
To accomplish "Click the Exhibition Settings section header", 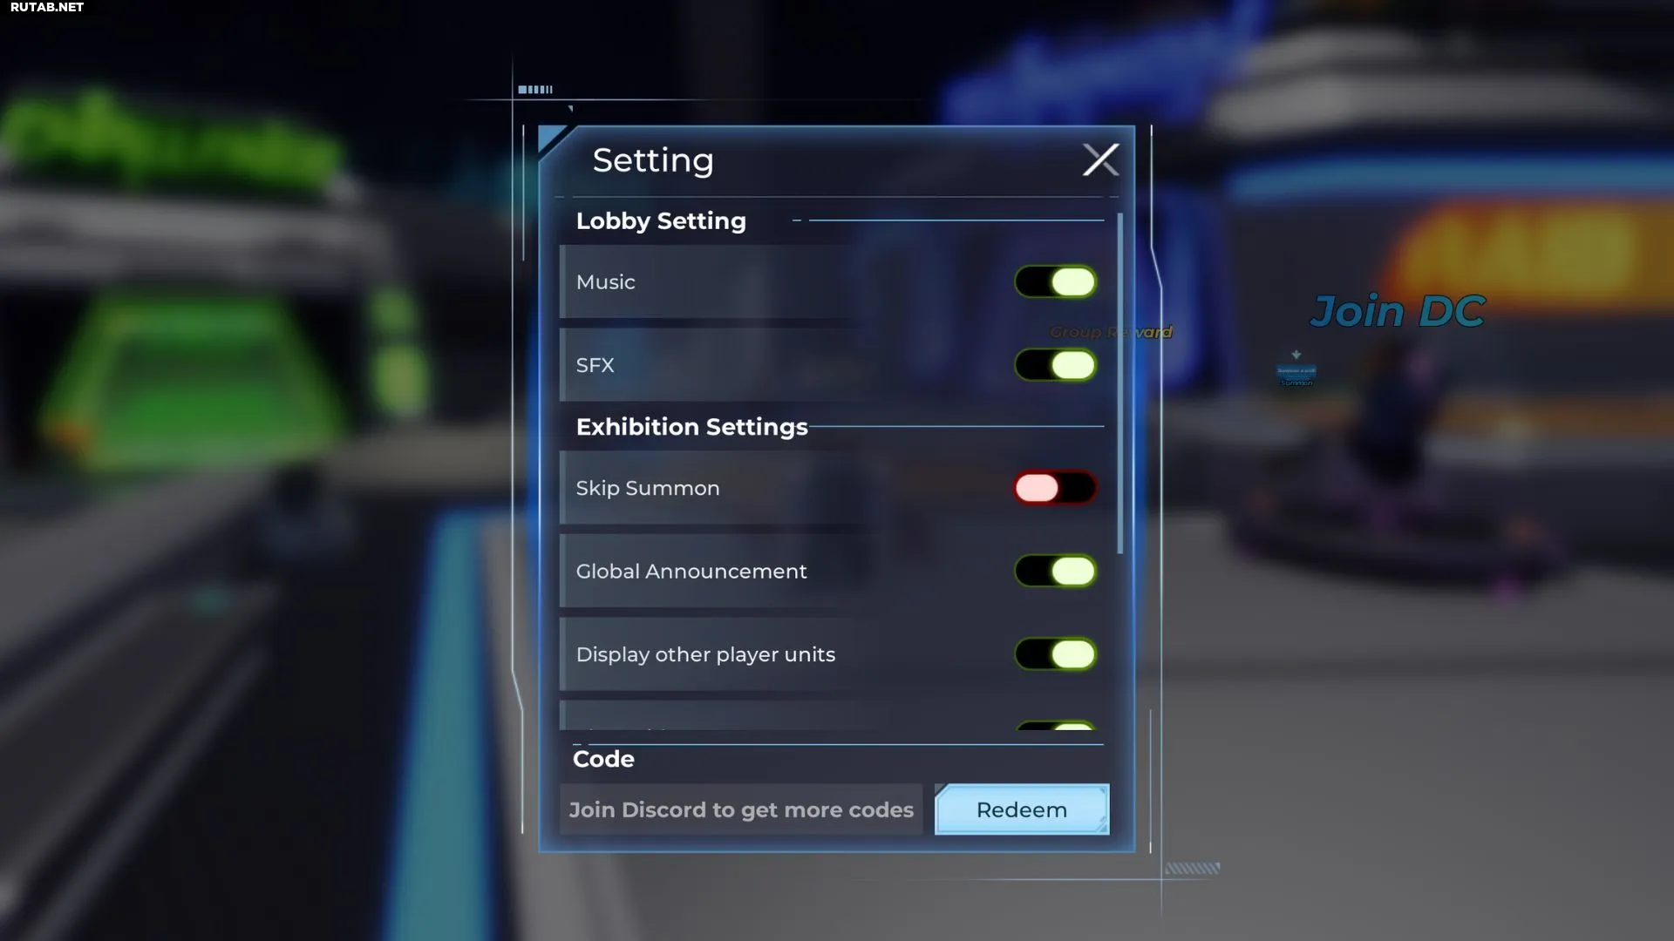I will [x=691, y=427].
